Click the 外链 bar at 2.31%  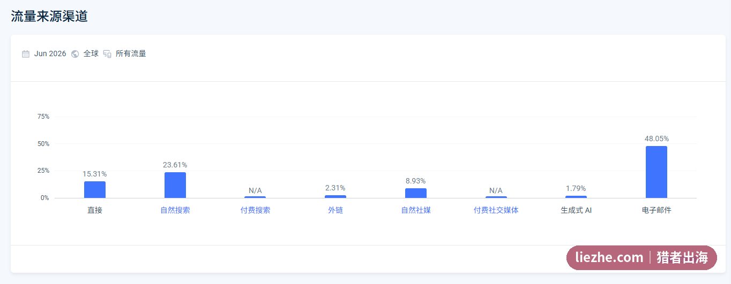coord(335,197)
